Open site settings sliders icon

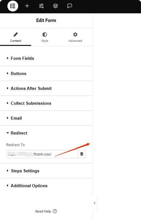tap(41, 6)
